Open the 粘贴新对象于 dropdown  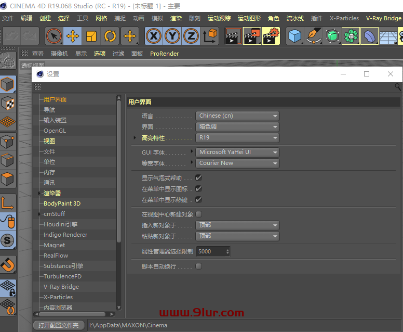[x=237, y=236]
